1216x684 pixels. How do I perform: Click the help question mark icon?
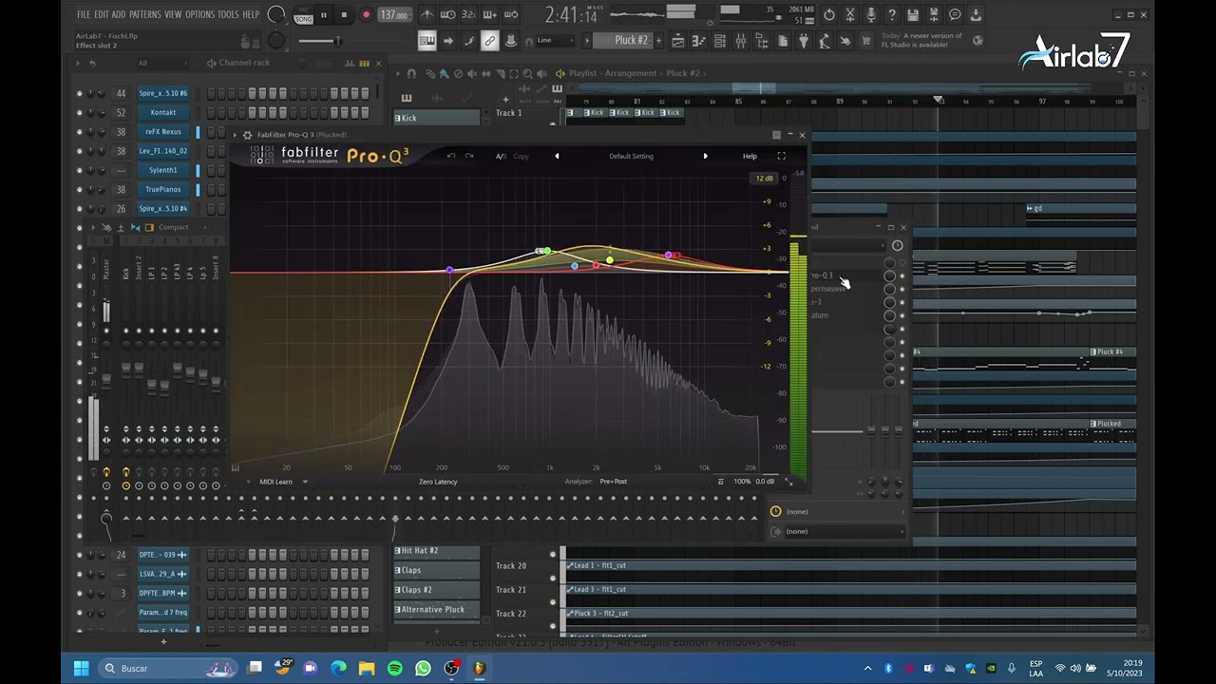coord(892,15)
